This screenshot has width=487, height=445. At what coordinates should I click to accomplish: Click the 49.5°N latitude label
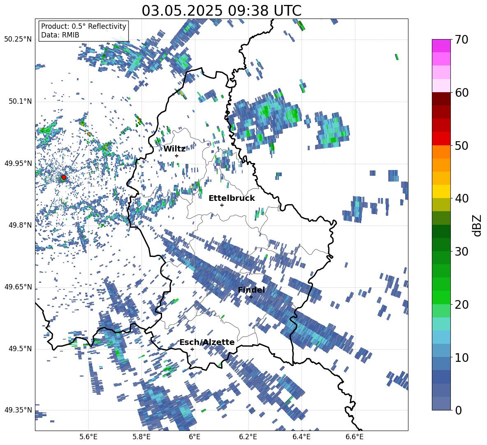(20, 349)
